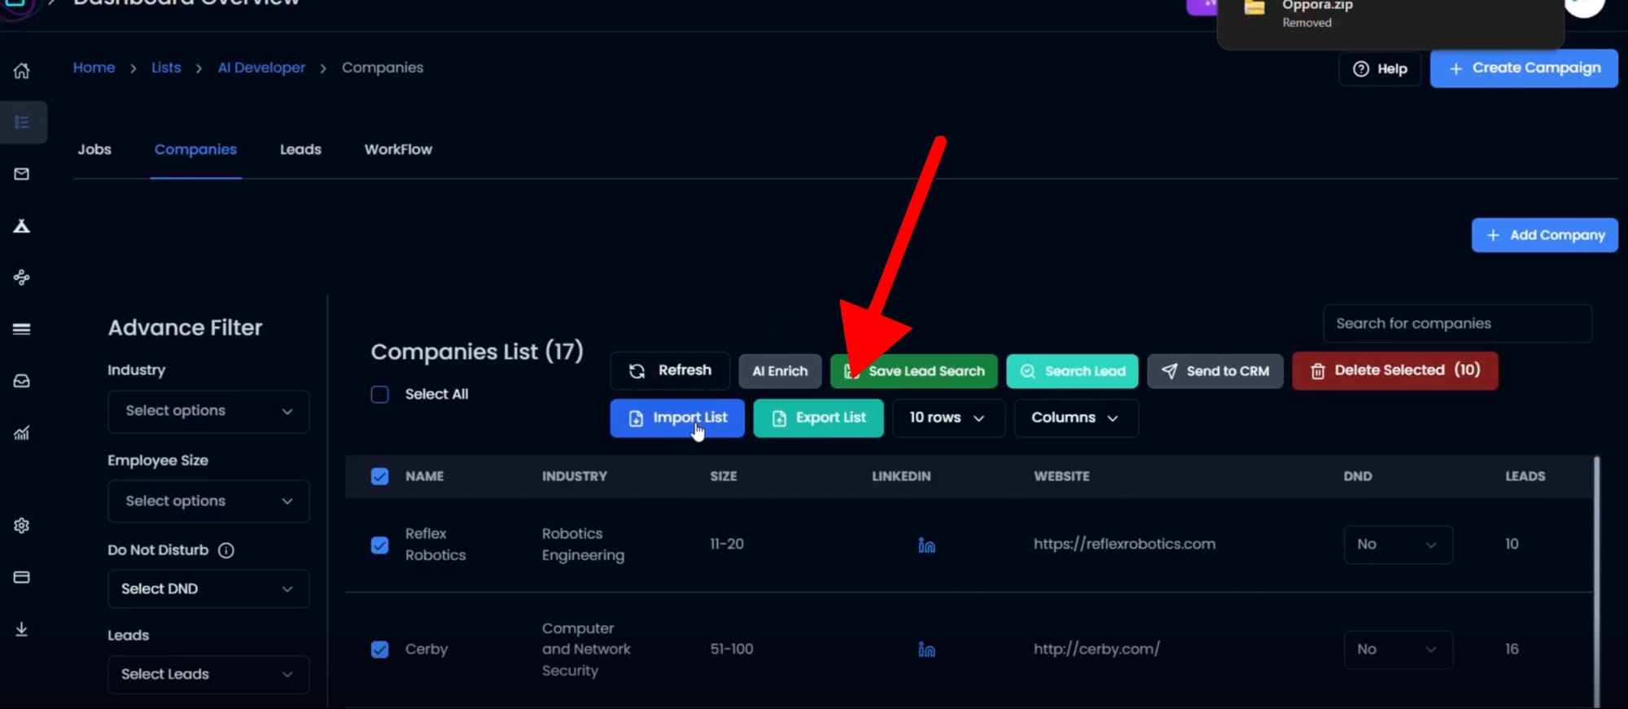This screenshot has width=1628, height=709.
Task: Expand the Industry Select options dropdown
Action: [x=208, y=411]
